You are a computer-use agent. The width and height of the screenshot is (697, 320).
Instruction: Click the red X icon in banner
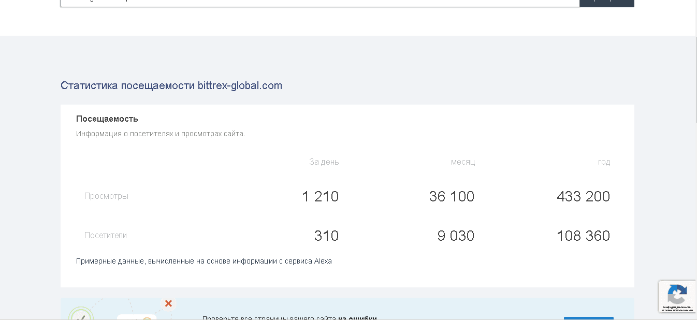click(168, 303)
